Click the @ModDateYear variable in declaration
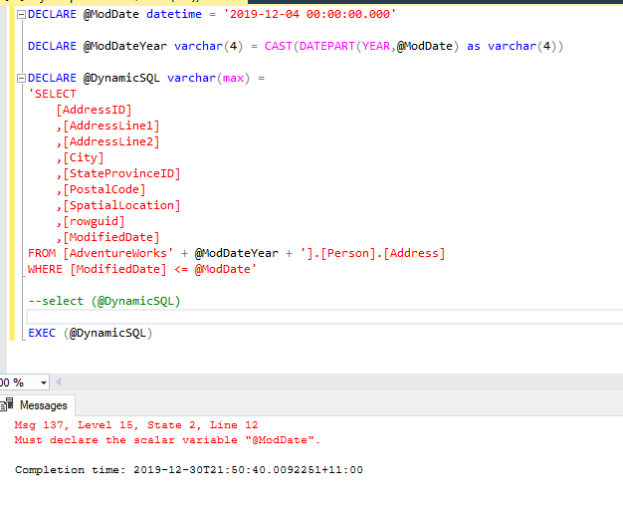Viewport: 623px width, 507px height. pos(124,46)
